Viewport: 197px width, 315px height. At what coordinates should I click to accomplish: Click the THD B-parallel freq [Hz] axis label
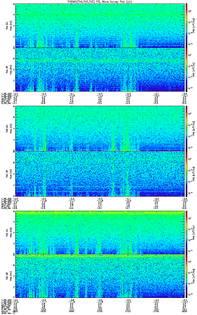pyautogui.click(x=11, y=174)
